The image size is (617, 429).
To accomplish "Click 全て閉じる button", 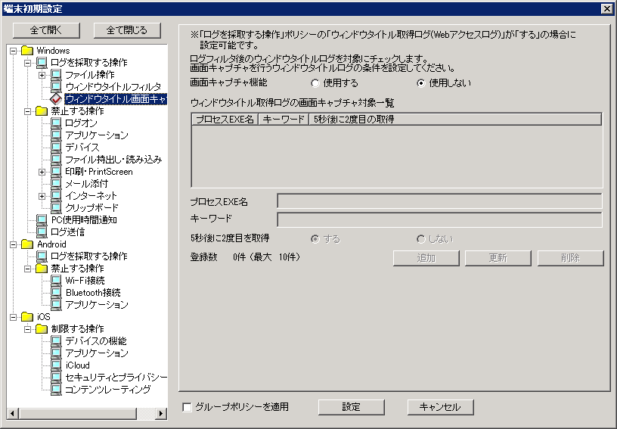I will [x=127, y=30].
